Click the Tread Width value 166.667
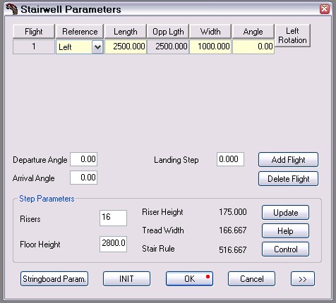The image size is (336, 303). [x=233, y=230]
